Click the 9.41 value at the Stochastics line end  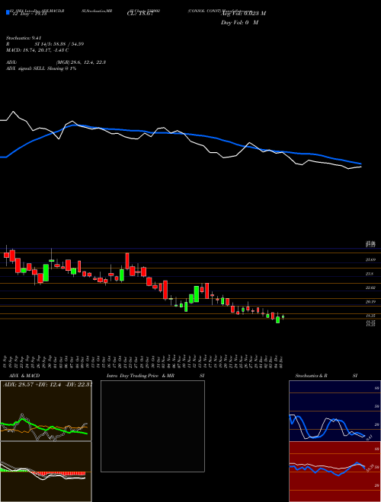pos(370,437)
